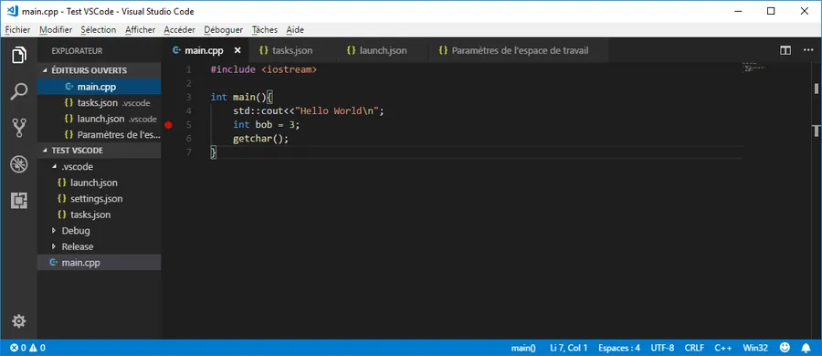Close the main.cpp tab with X
Viewport: 822px width, 356px height.
(237, 51)
